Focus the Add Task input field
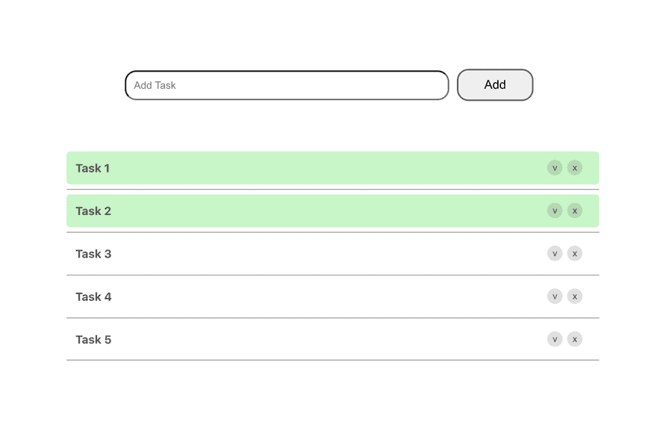The height and width of the screenshot is (433, 672). pyautogui.click(x=287, y=85)
